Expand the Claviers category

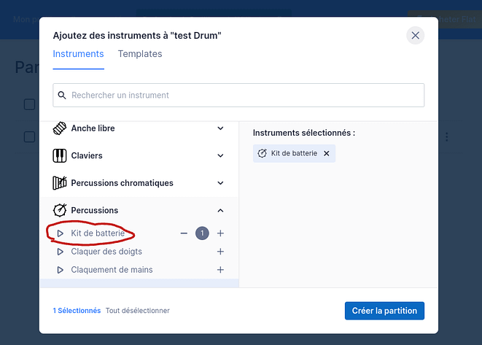(220, 155)
